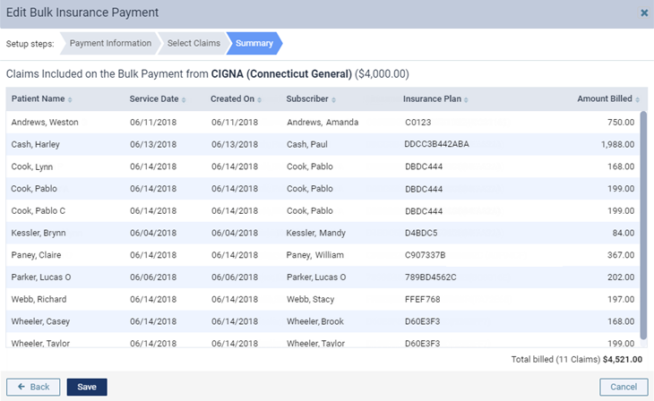Sort by Amount Billed column arrows

click(x=637, y=99)
